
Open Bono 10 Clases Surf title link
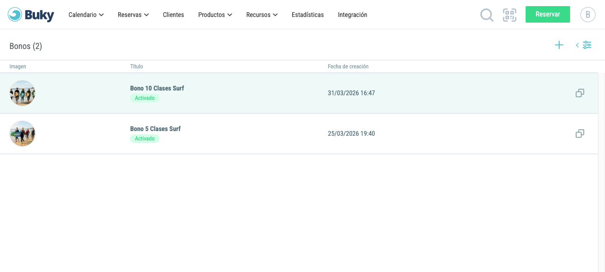157,88
